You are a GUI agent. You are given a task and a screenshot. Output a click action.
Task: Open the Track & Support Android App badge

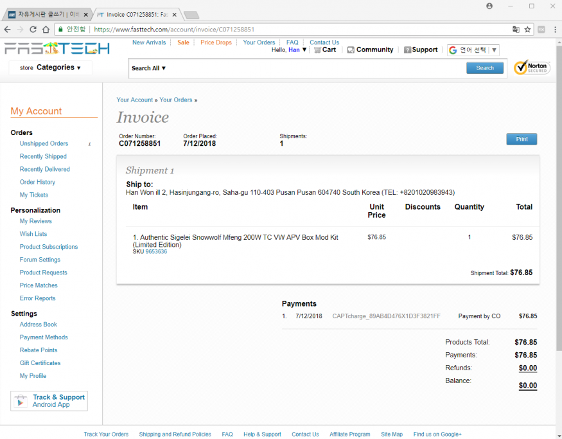coord(49,400)
